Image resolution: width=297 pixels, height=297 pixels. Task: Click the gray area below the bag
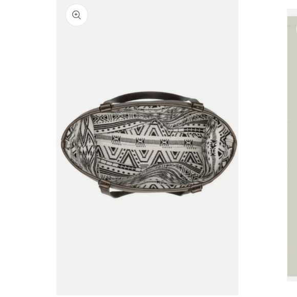(x=147, y=246)
